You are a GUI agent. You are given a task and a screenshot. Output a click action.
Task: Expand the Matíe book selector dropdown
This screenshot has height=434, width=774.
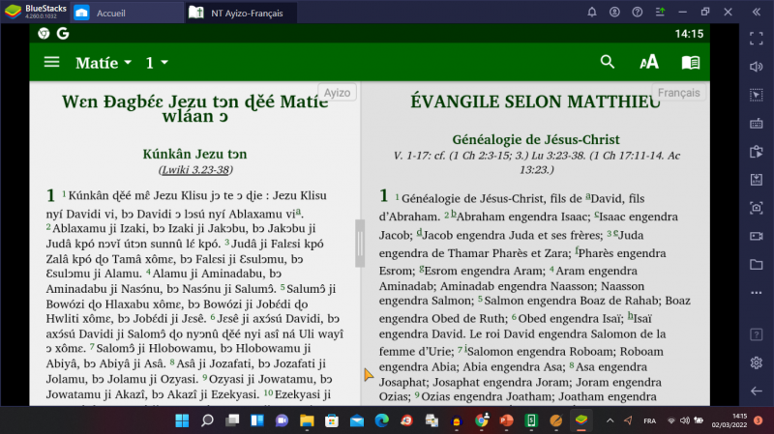point(103,63)
